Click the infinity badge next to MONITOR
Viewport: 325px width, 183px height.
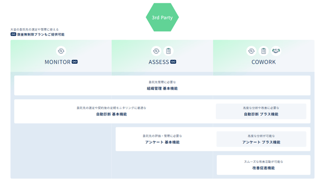[75, 62]
